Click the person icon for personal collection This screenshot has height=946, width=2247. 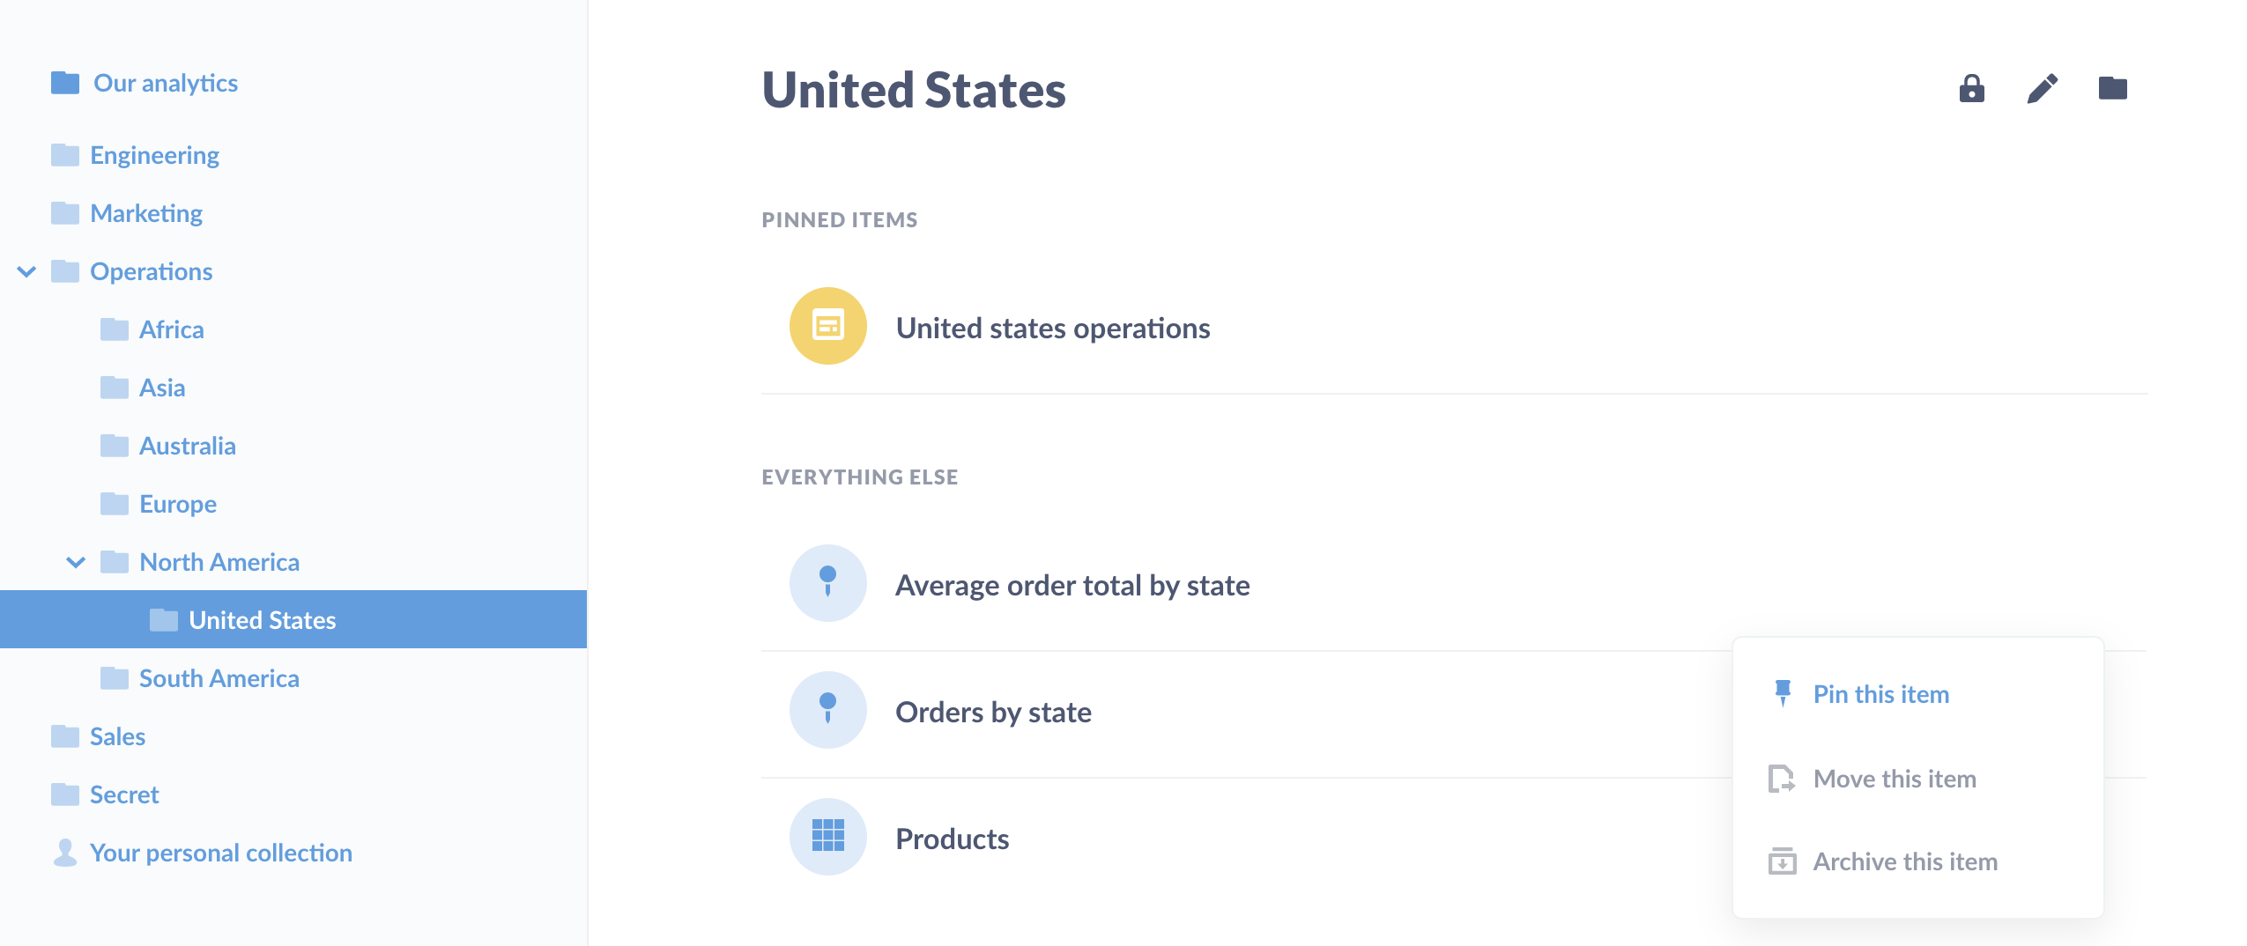(x=64, y=853)
